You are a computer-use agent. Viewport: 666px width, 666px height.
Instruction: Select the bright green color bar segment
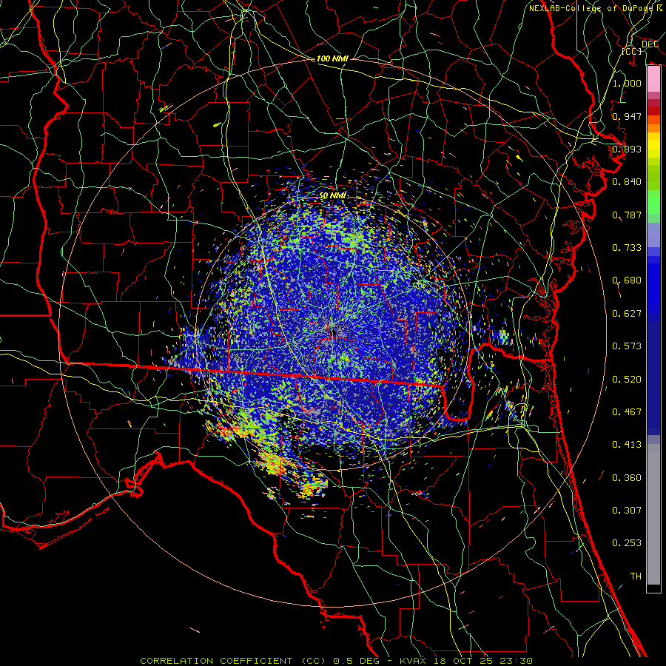653,202
